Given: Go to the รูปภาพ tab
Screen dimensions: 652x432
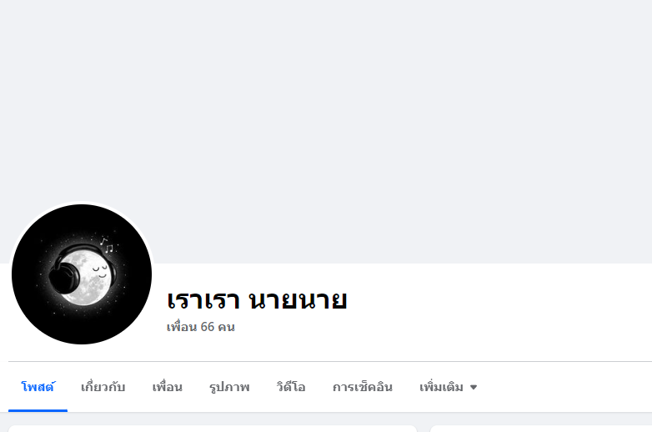Looking at the screenshot, I should pyautogui.click(x=229, y=387).
